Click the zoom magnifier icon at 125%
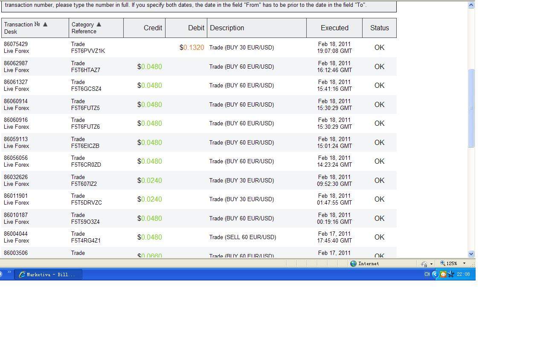Viewport: 546px width, 341px height. pyautogui.click(x=443, y=263)
